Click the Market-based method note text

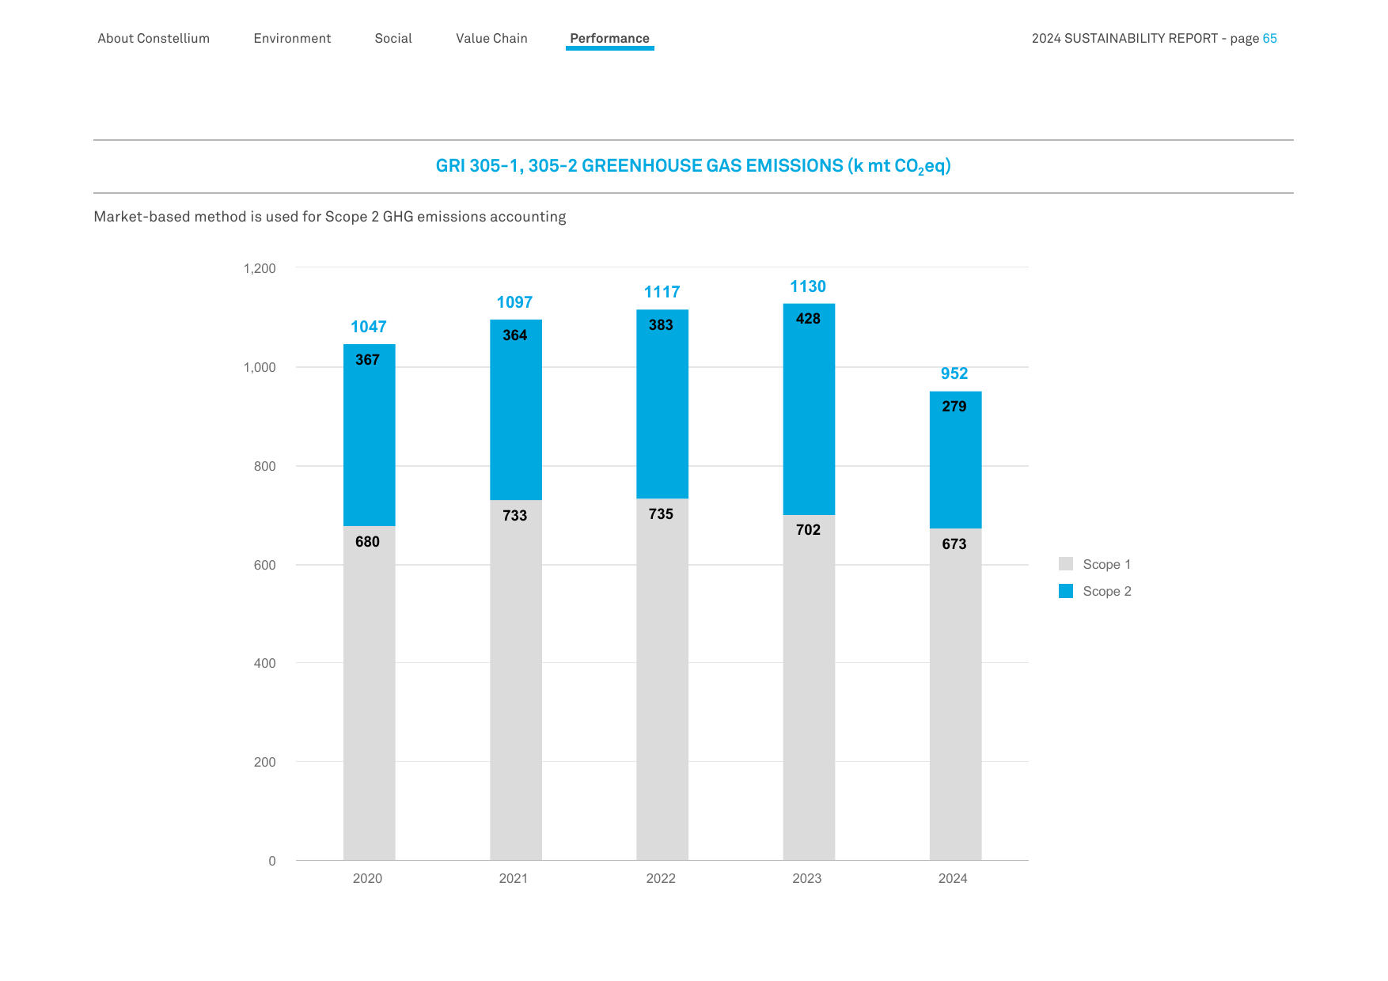pyautogui.click(x=330, y=217)
